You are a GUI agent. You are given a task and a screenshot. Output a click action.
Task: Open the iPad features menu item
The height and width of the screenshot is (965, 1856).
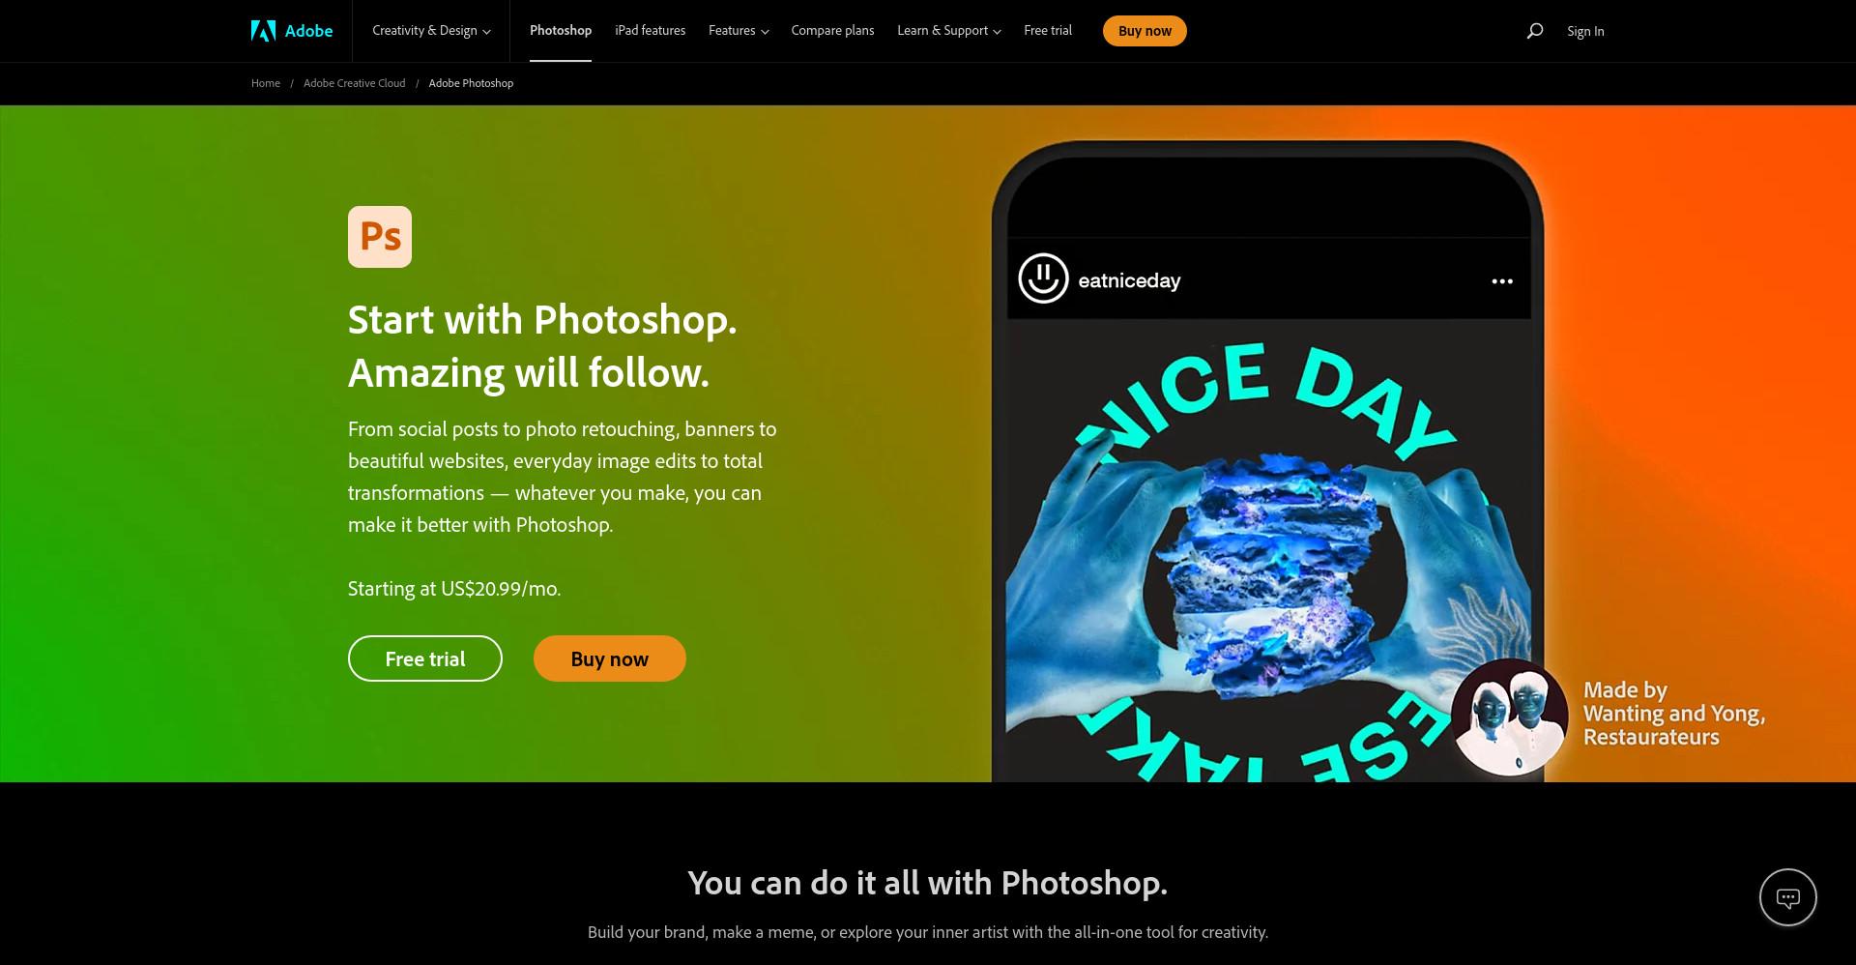(x=651, y=31)
